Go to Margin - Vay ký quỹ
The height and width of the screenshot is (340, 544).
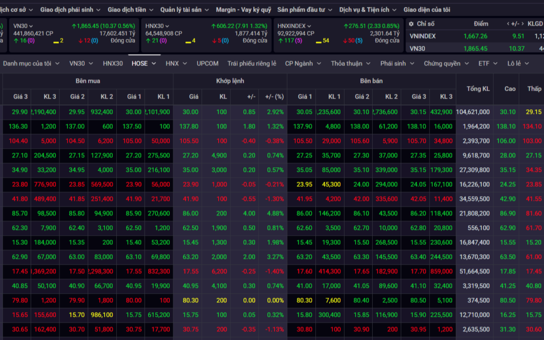coord(243,10)
